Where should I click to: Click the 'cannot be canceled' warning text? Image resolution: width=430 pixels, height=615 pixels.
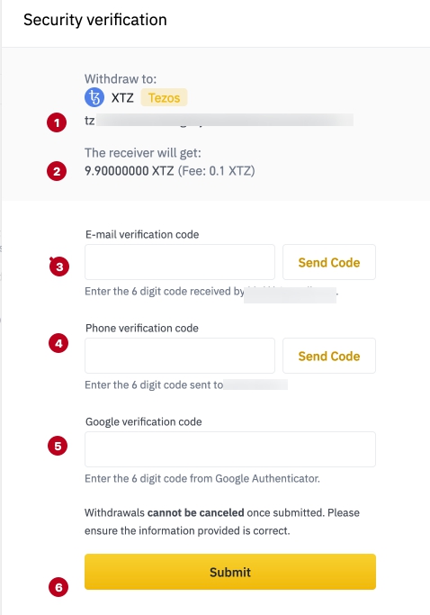[x=195, y=512]
